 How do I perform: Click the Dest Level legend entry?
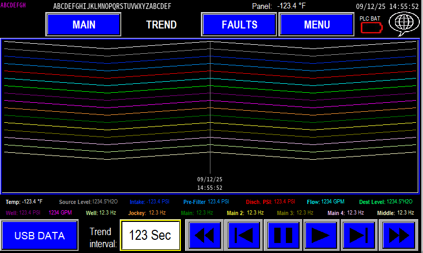pos(389,202)
